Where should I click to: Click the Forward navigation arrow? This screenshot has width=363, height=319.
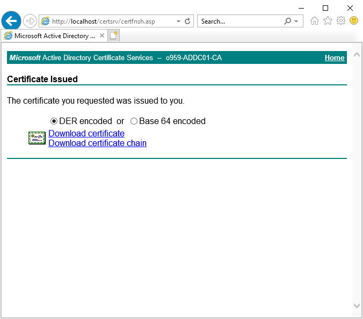30,21
